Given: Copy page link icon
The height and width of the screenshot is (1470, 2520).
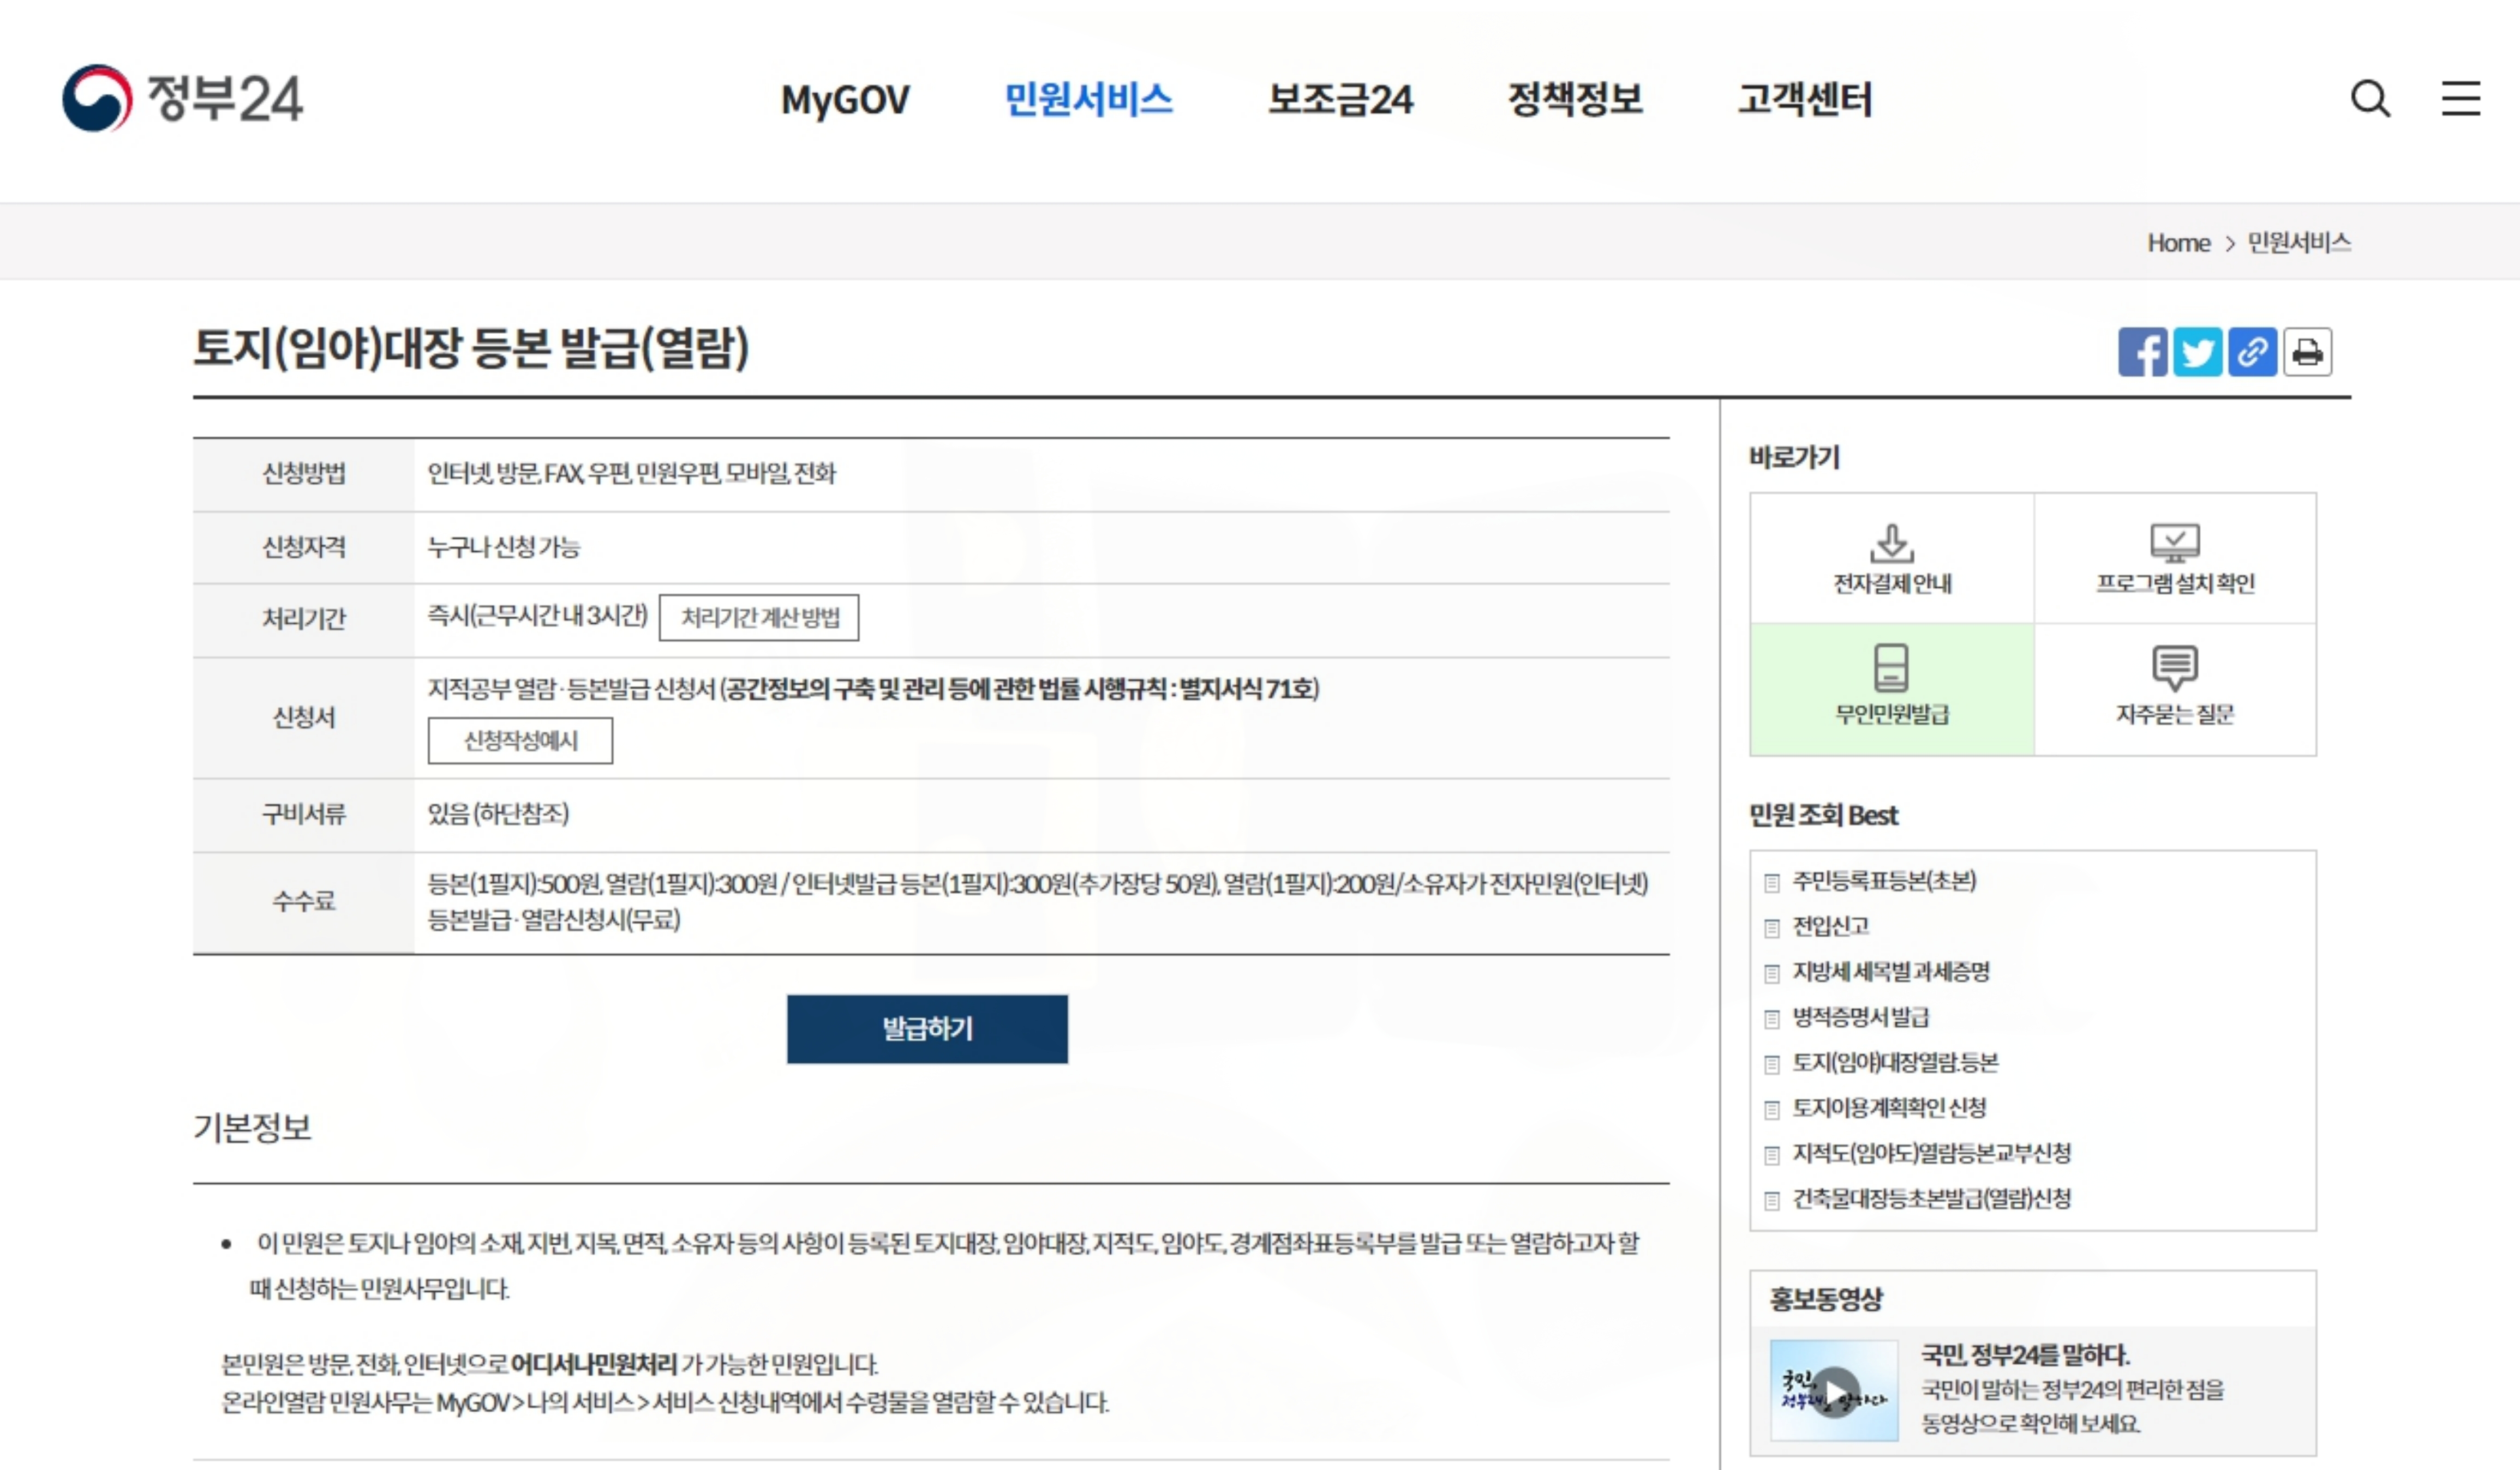Looking at the screenshot, I should [x=2252, y=352].
